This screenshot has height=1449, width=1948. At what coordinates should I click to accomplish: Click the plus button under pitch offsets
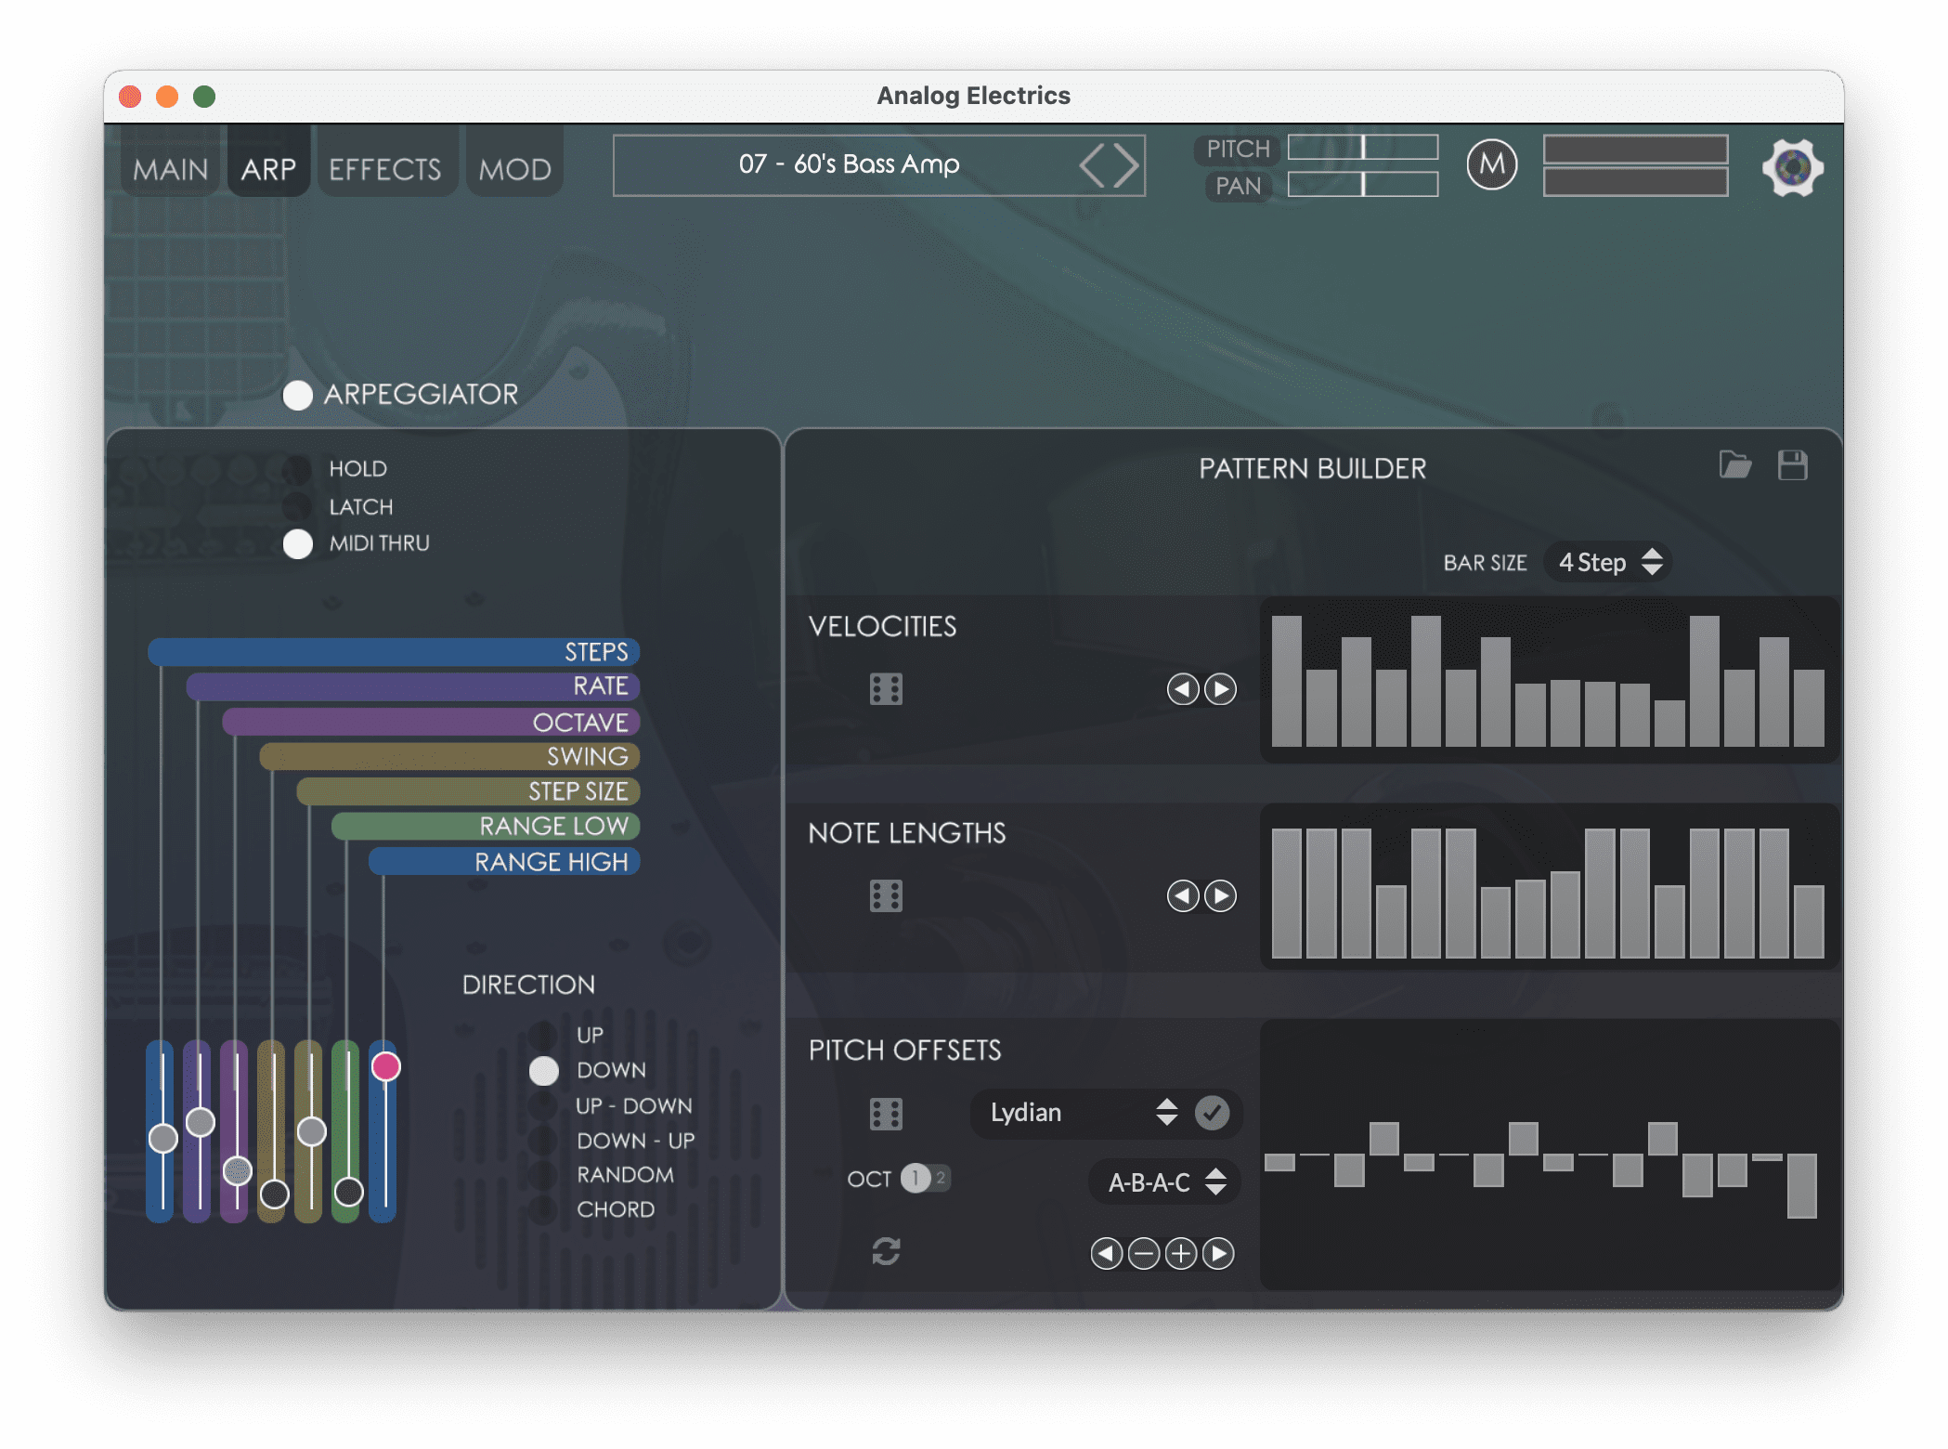1181,1254
